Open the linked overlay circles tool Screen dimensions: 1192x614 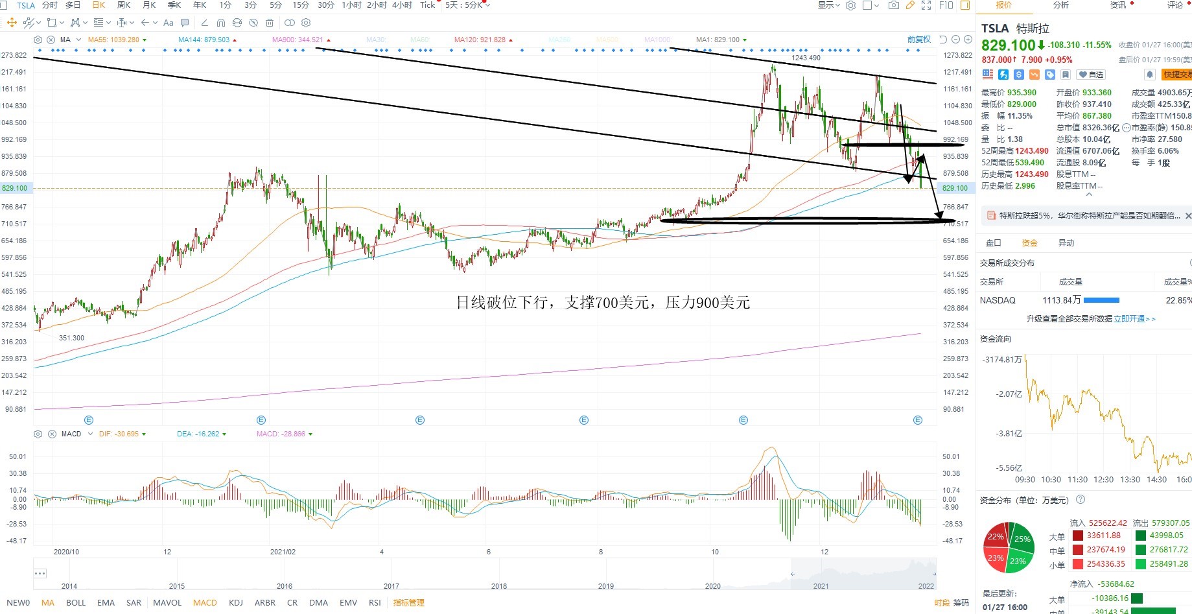(290, 23)
